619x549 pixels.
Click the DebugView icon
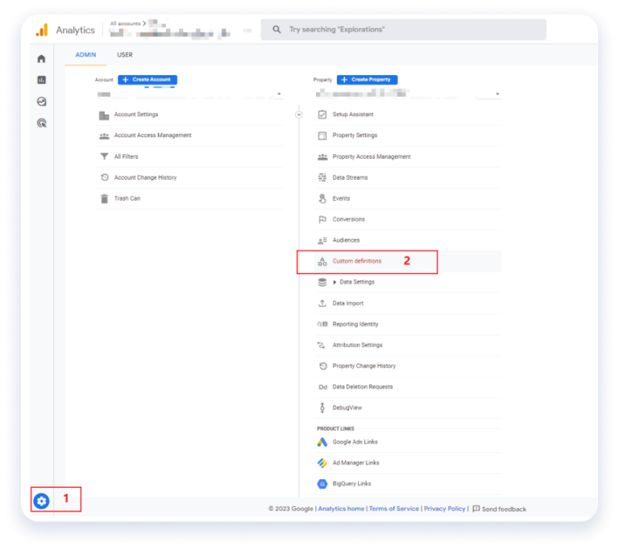pos(322,408)
